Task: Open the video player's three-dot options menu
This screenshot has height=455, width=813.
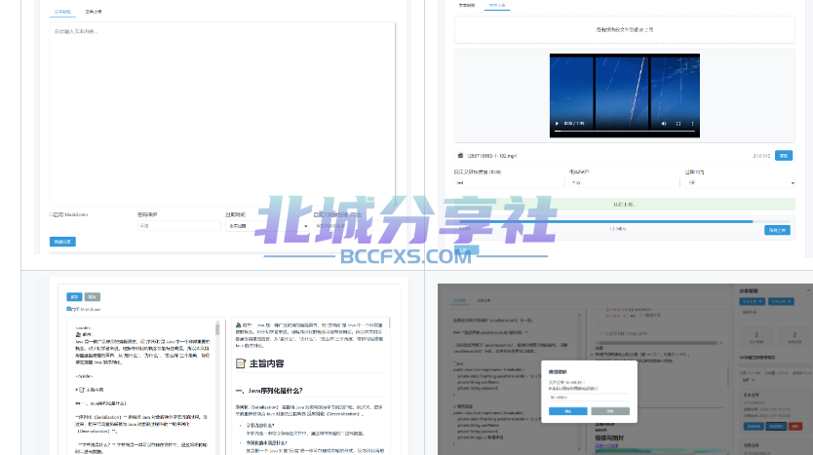Action: click(x=692, y=124)
